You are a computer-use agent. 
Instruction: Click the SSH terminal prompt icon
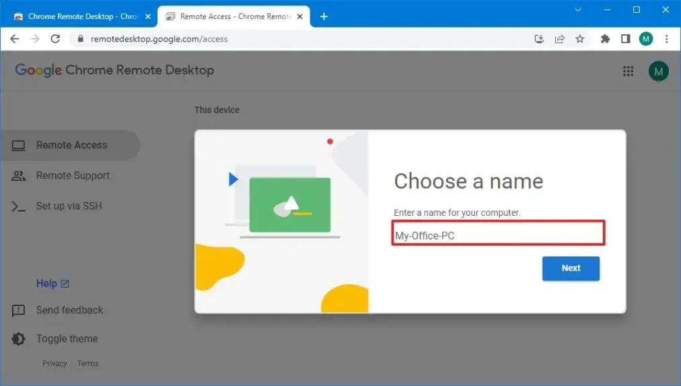pyautogui.click(x=18, y=206)
